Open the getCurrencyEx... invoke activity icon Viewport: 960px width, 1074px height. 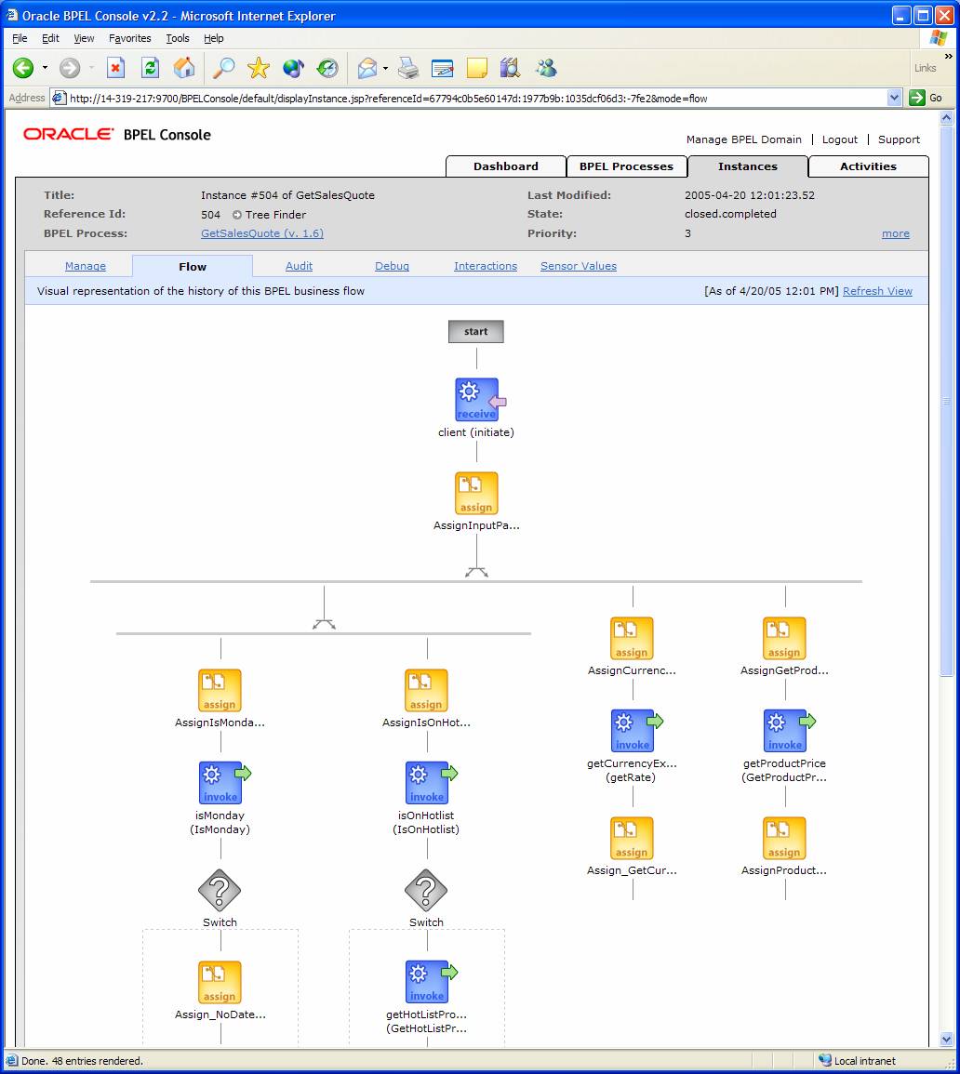pyautogui.click(x=633, y=731)
